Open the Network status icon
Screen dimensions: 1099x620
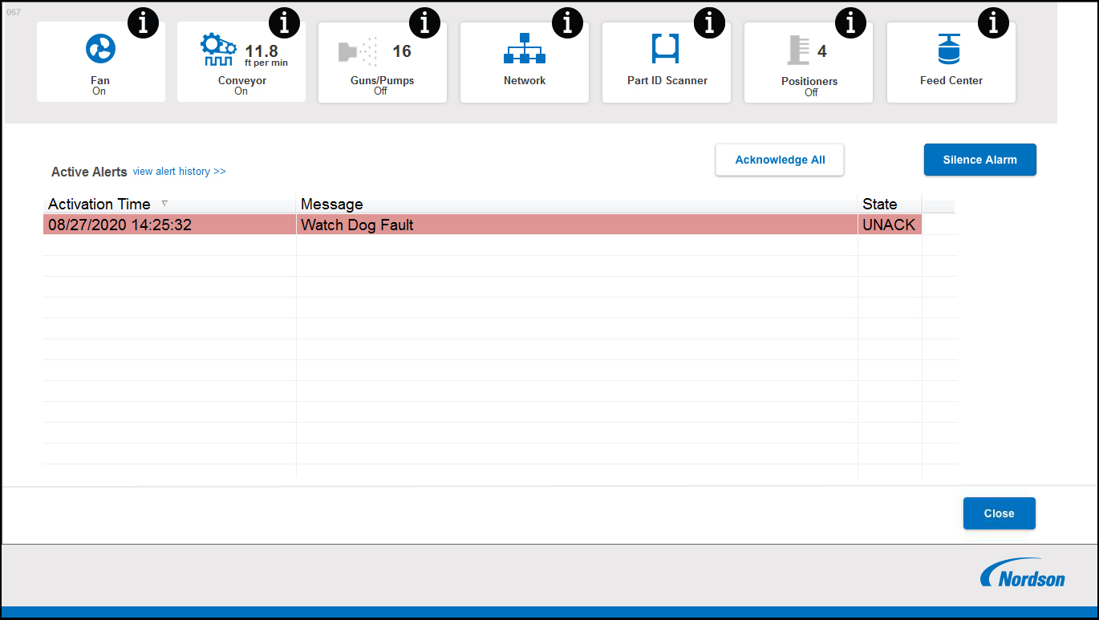click(524, 51)
